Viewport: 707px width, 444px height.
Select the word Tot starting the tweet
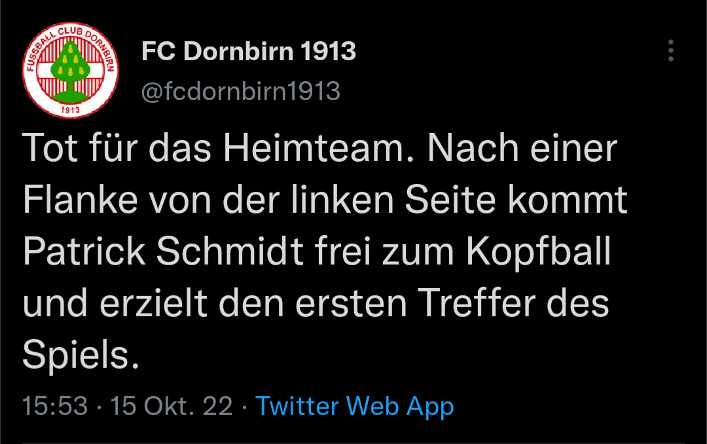point(50,148)
